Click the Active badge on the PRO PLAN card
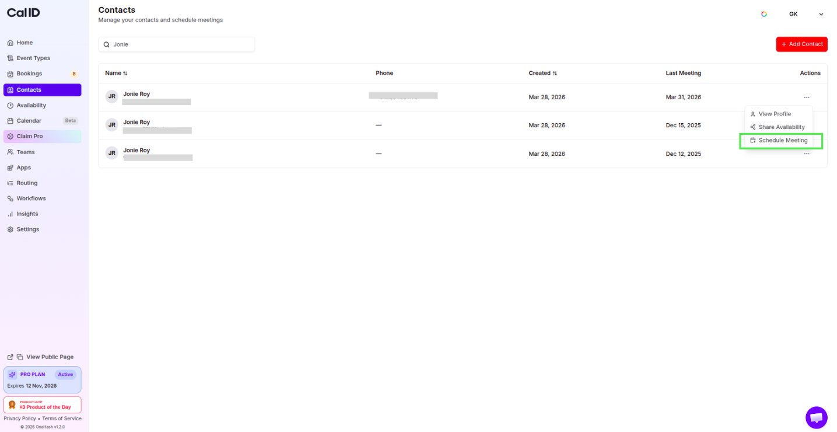837x432 pixels. click(x=65, y=375)
